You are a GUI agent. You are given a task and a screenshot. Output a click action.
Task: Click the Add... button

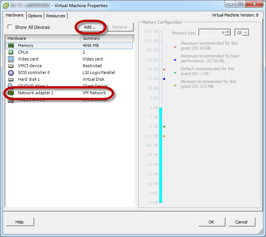[90, 27]
